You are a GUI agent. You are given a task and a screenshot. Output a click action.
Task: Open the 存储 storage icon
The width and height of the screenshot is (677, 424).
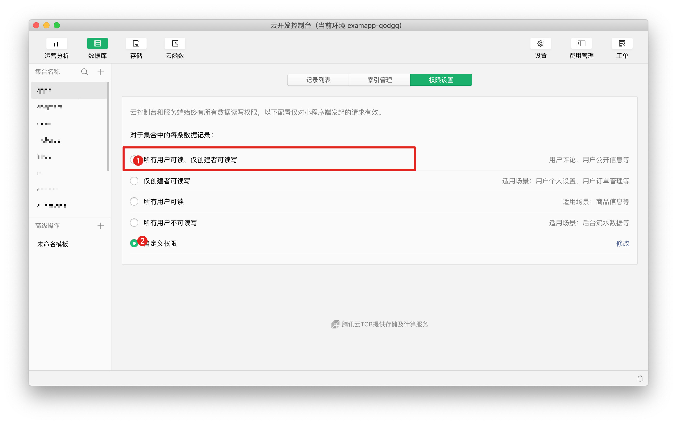tap(136, 43)
